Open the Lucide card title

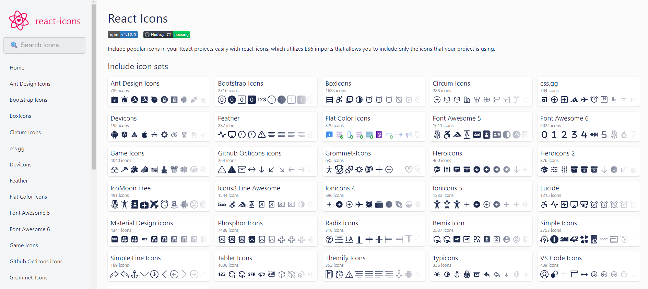pos(550,188)
